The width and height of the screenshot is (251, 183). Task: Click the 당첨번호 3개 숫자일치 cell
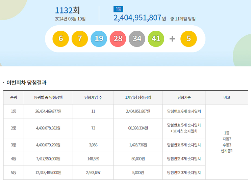click(x=184, y=173)
